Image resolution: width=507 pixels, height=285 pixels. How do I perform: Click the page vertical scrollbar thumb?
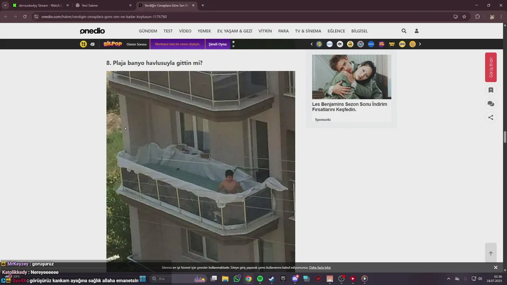505,137
